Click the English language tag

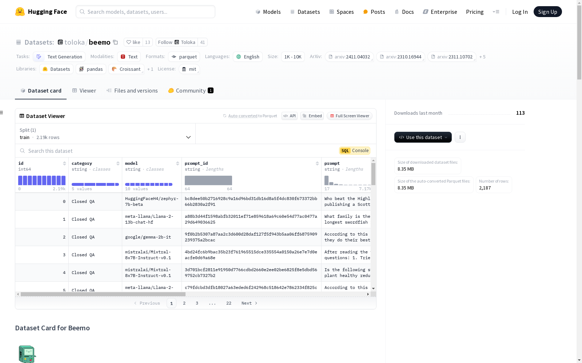tap(248, 57)
